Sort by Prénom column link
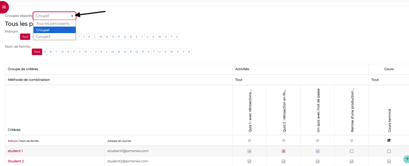This screenshot has width=409, height=166. pos(13,141)
